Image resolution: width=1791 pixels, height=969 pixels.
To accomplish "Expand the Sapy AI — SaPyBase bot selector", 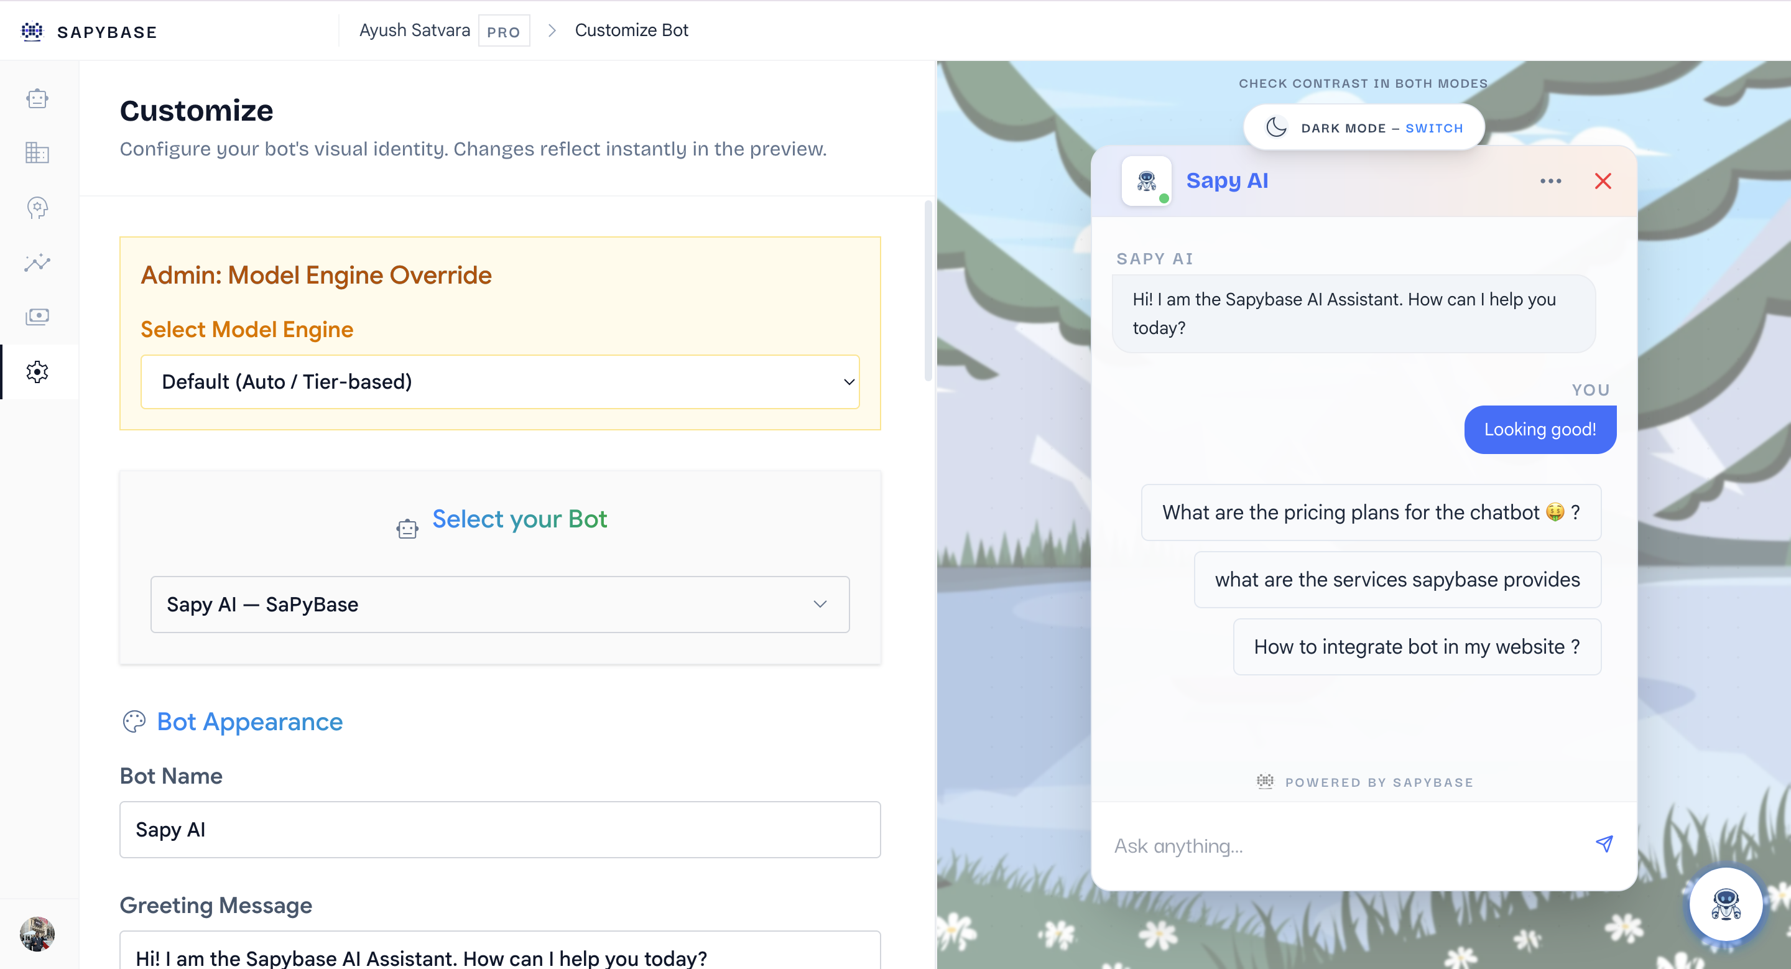I will point(500,604).
